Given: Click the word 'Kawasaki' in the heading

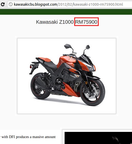Looking at the screenshot, I should click(47, 22).
